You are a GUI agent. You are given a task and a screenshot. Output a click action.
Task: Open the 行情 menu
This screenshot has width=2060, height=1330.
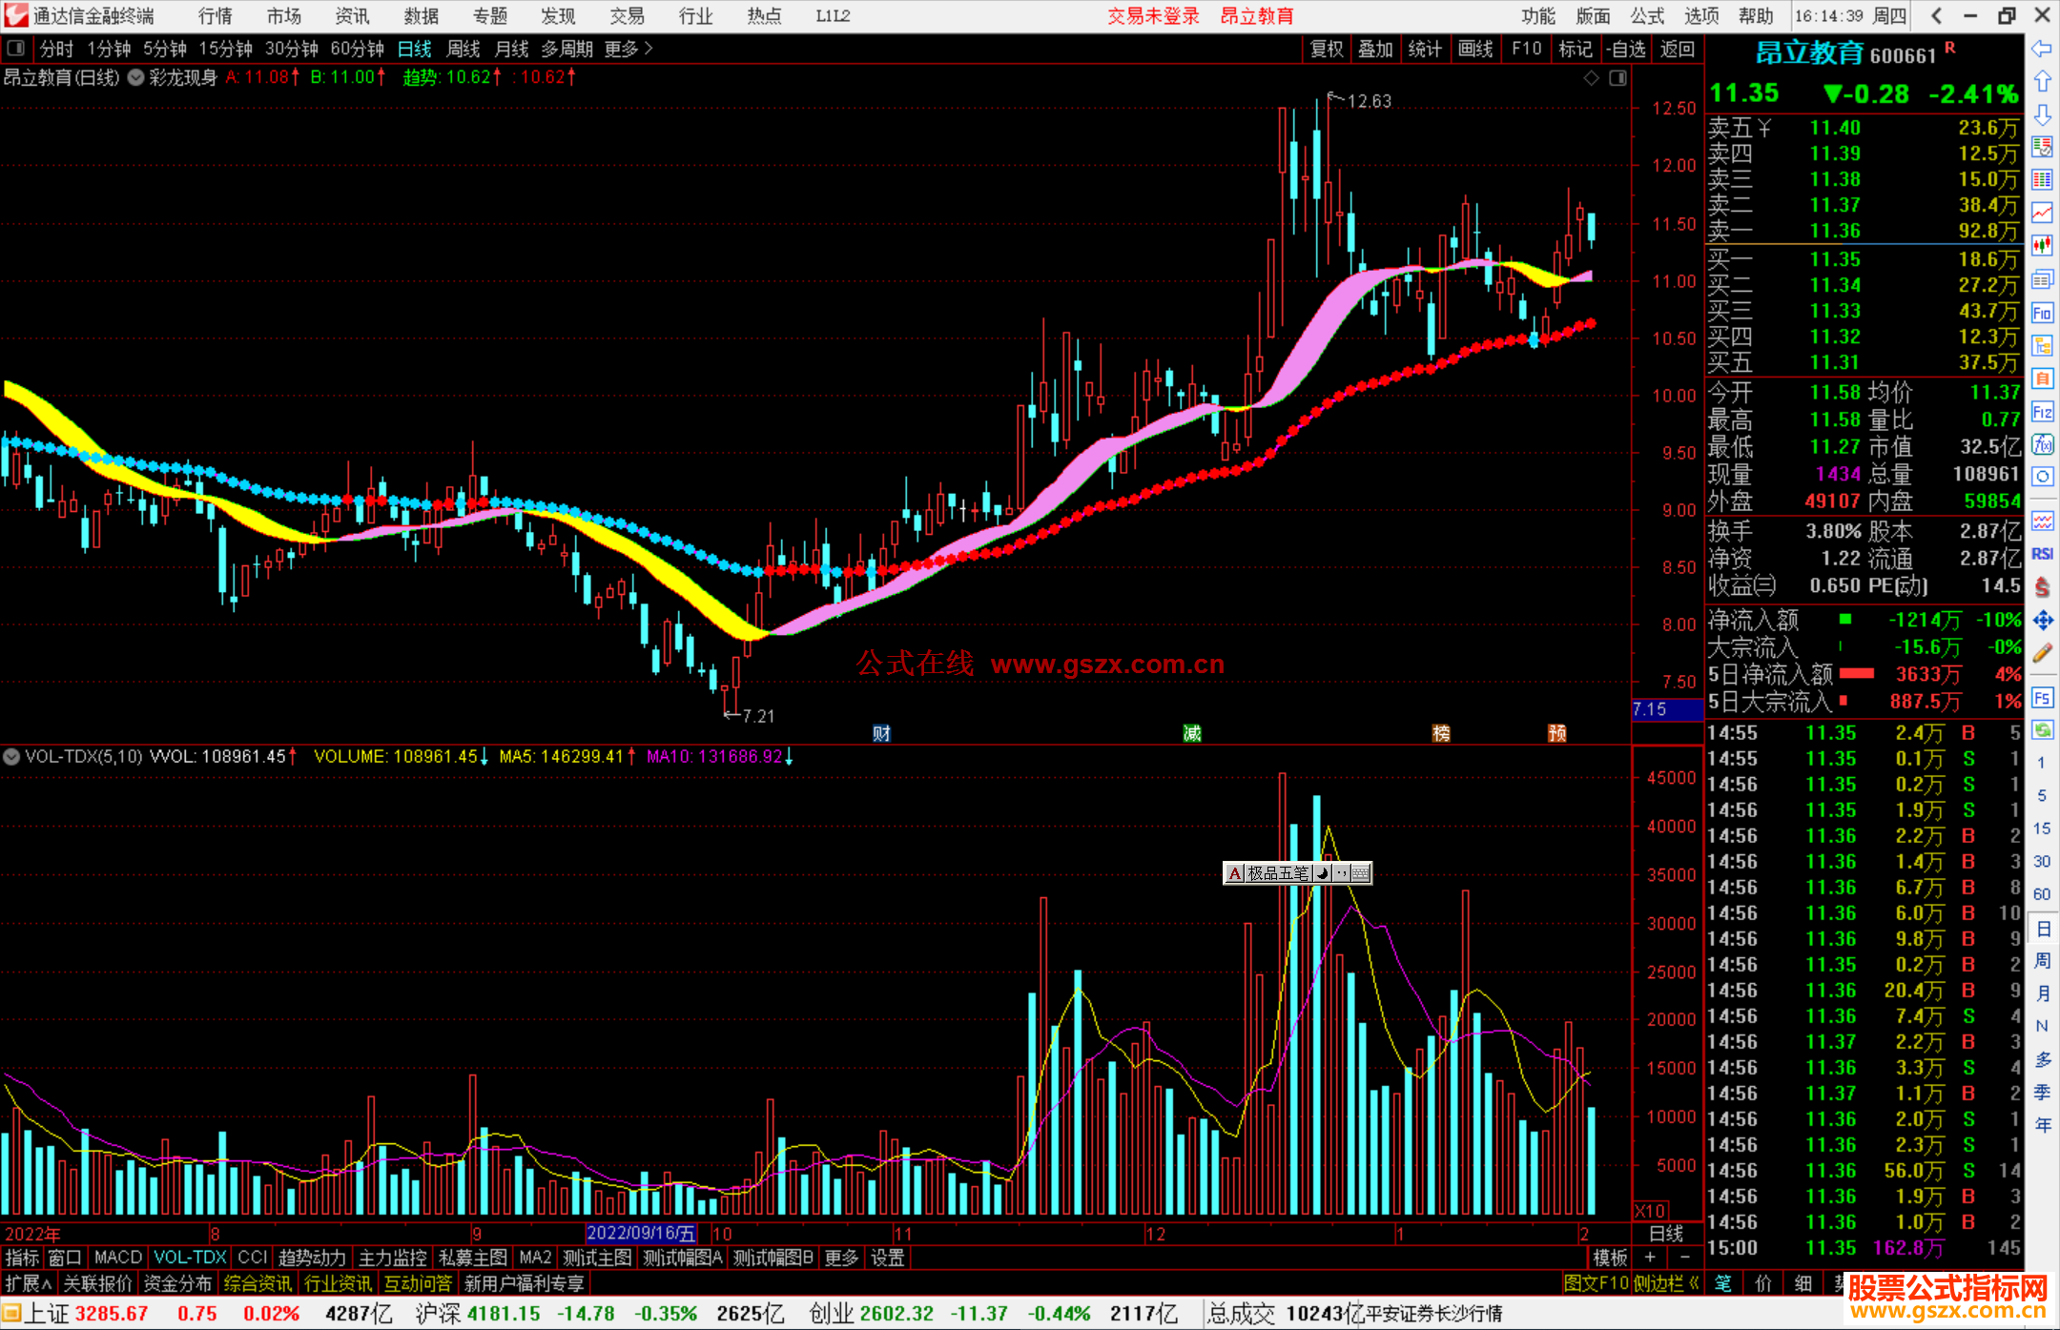[x=215, y=16]
